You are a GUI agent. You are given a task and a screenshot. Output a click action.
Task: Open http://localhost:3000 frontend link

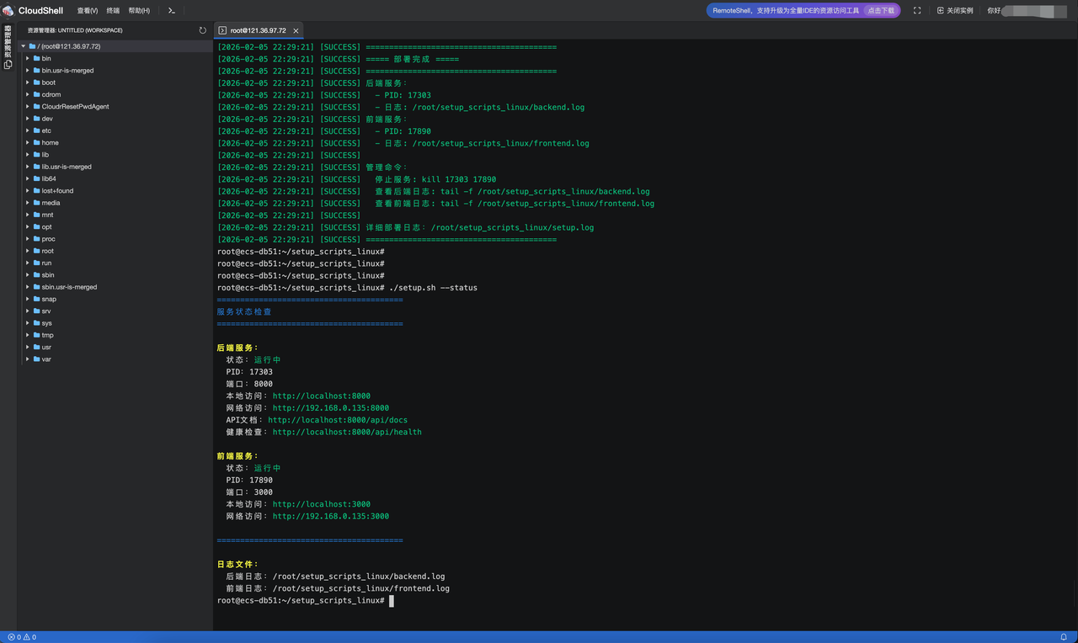321,504
